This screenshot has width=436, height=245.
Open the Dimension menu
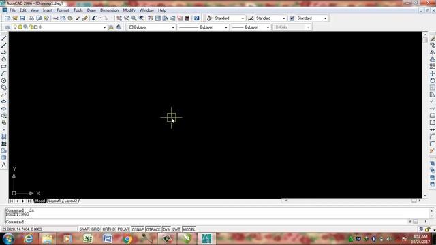109,10
